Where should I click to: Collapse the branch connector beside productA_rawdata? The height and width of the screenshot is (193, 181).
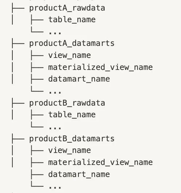point(18,8)
